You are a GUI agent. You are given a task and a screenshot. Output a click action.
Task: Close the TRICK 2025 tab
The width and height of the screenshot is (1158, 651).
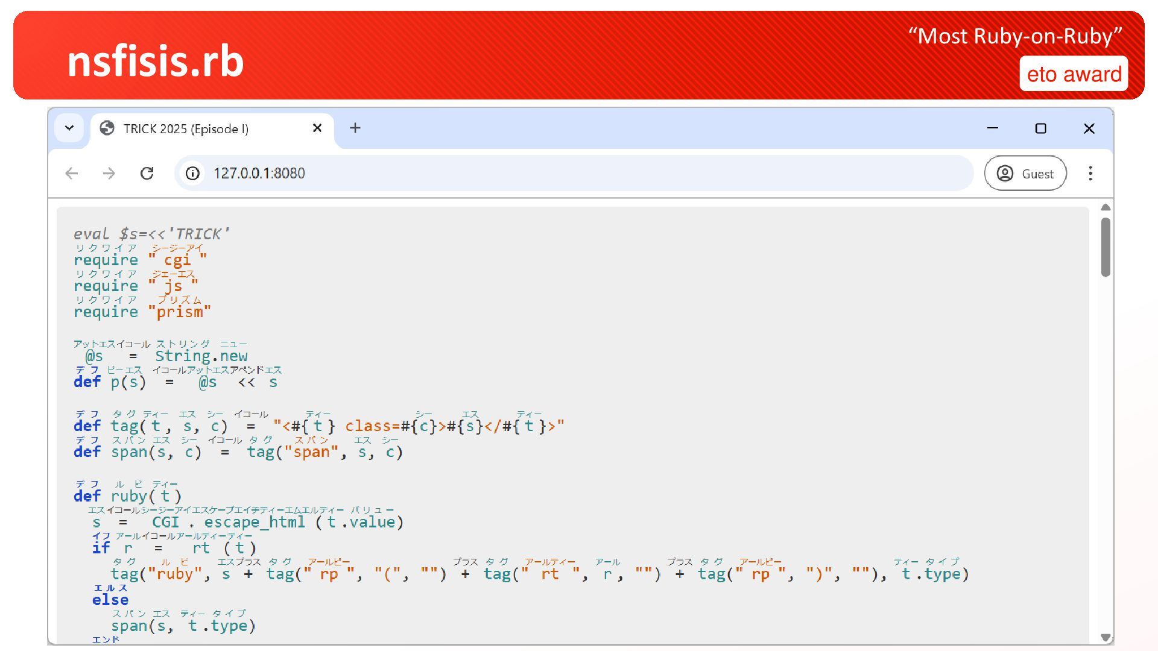317,128
